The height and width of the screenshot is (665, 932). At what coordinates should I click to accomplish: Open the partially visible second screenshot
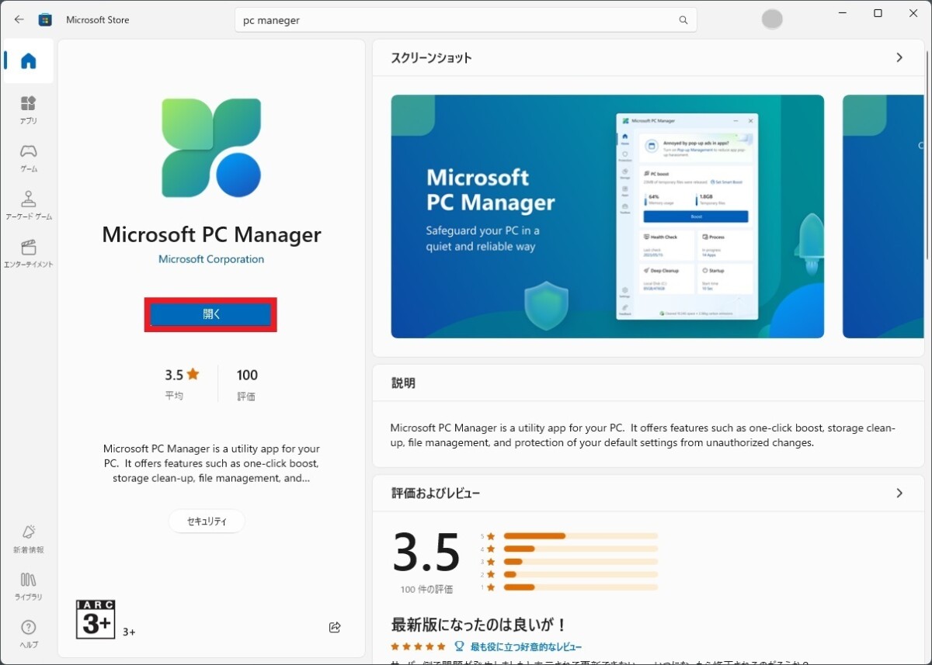click(x=883, y=216)
